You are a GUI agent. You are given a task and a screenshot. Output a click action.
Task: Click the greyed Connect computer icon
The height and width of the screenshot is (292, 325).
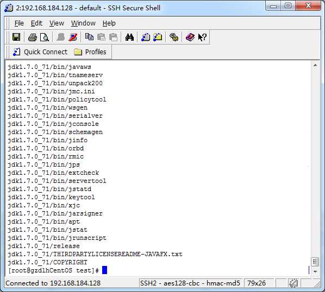coord(61,37)
